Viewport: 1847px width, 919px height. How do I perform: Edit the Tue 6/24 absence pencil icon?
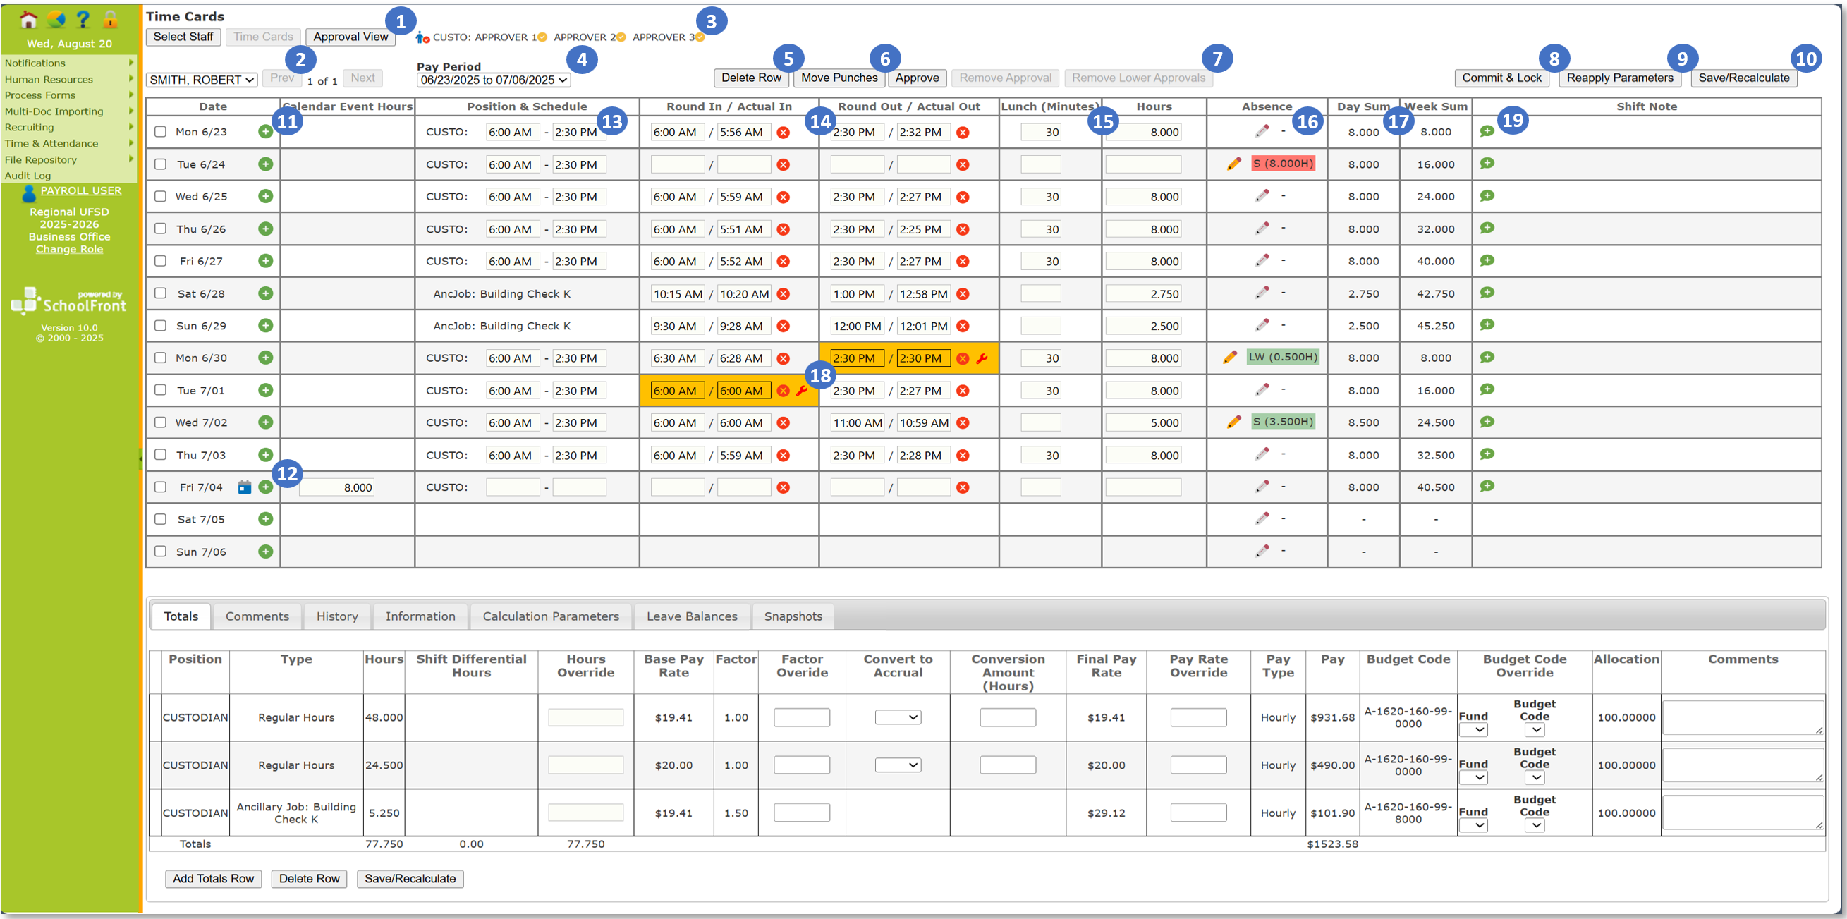coord(1233,164)
